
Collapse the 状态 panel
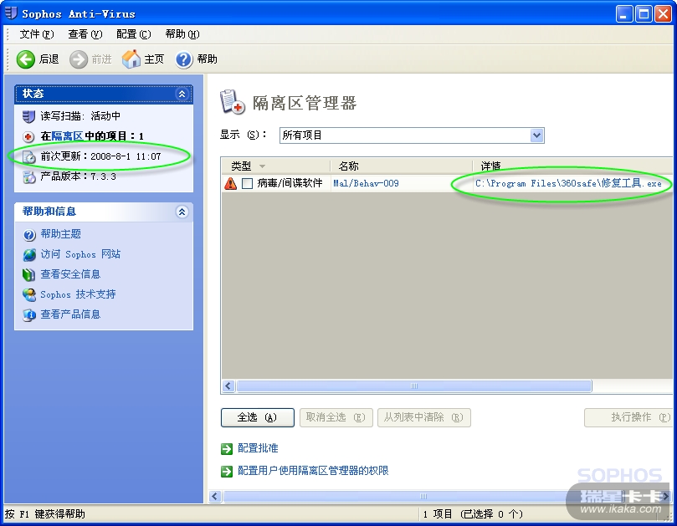[x=182, y=94]
